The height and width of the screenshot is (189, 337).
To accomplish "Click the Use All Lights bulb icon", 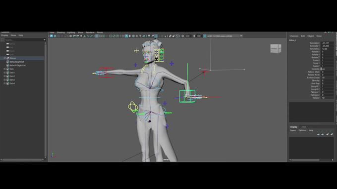I will coord(140,36).
